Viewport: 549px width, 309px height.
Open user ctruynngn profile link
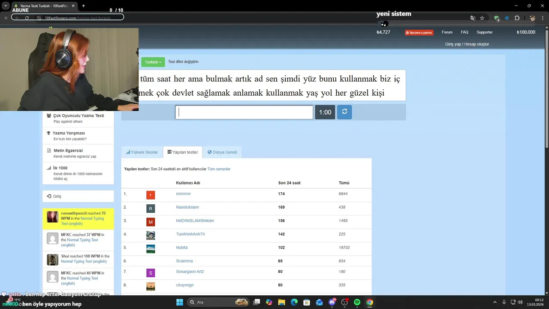[184, 285]
